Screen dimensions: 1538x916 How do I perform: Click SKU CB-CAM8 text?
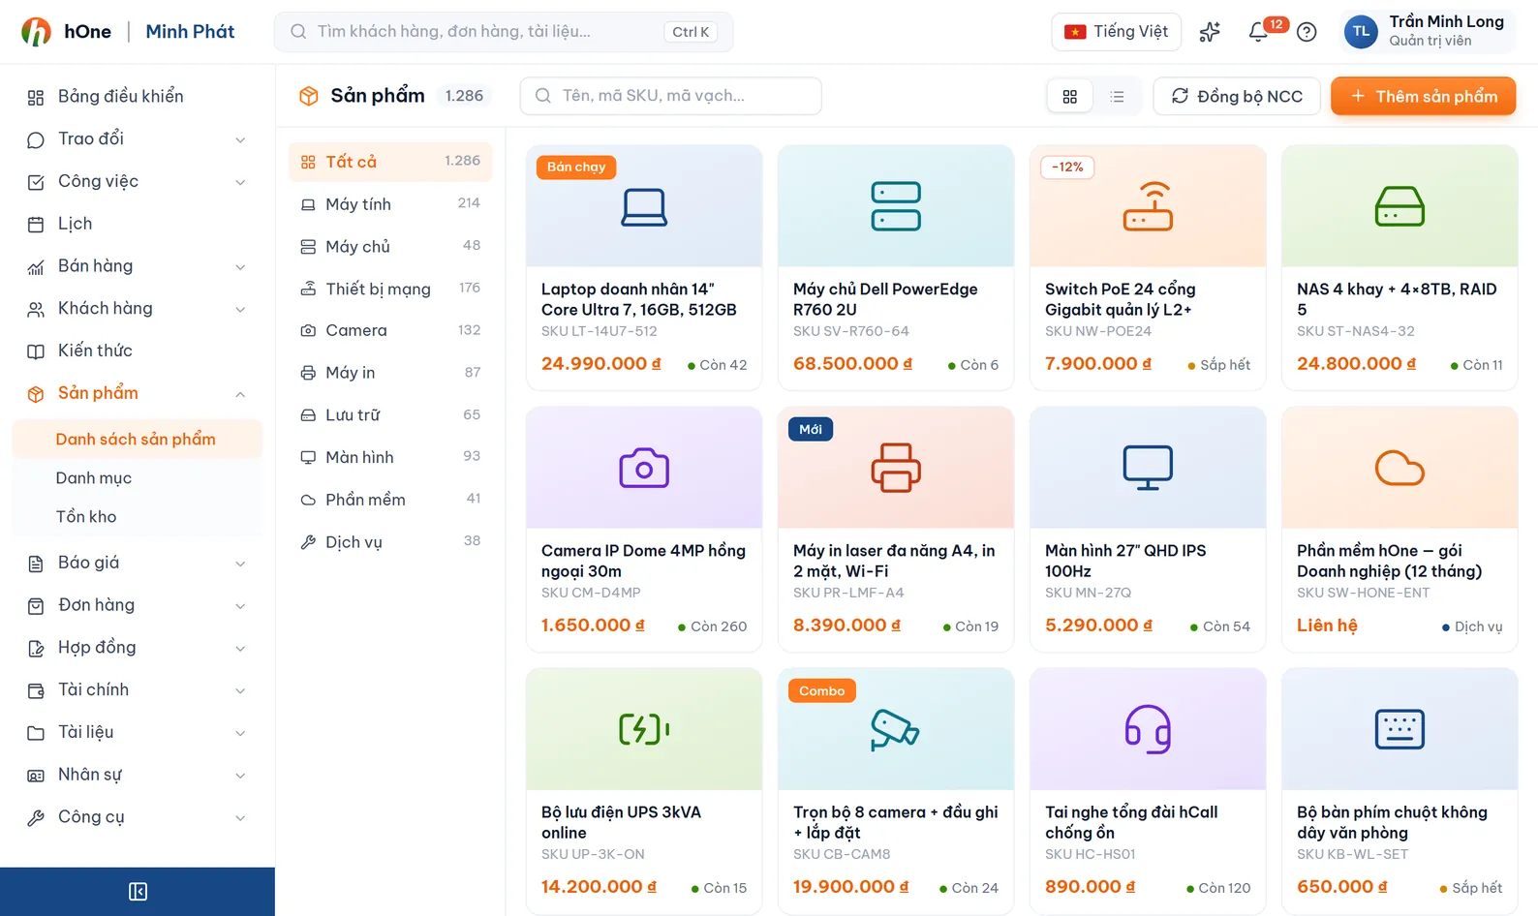point(842,854)
